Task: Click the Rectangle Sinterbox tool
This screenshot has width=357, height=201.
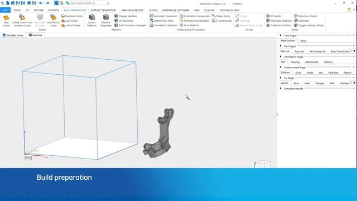Action: pyautogui.click(x=279, y=21)
